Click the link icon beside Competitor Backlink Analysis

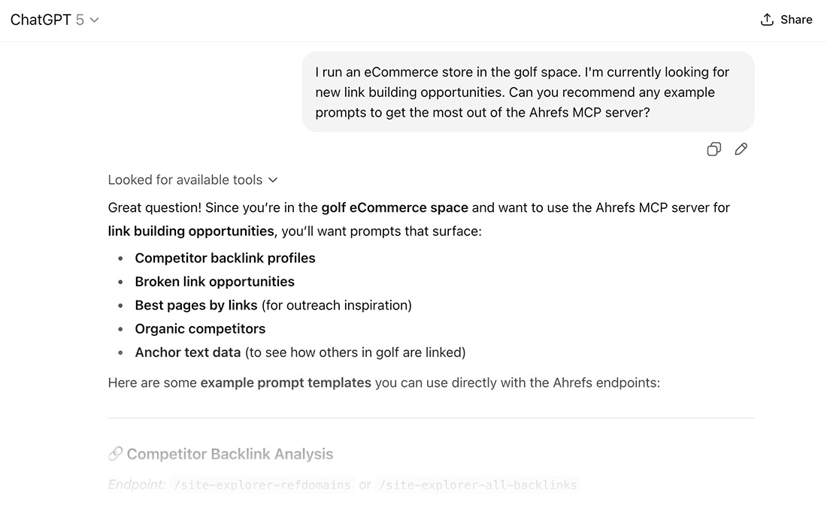click(x=115, y=453)
